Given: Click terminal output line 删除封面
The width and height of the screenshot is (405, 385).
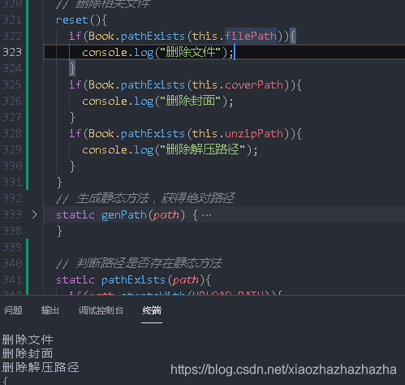Looking at the screenshot, I should tap(28, 353).
